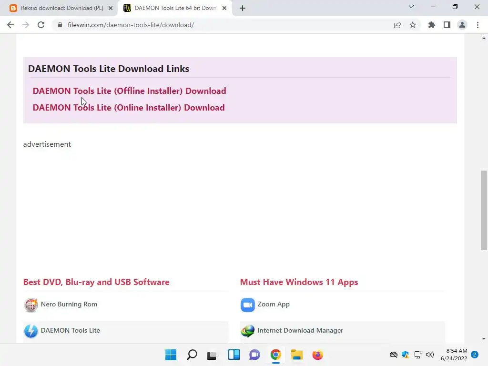488x366 pixels.
Task: Download DAEMON Tools Lite Online Installer
Action: [129, 108]
